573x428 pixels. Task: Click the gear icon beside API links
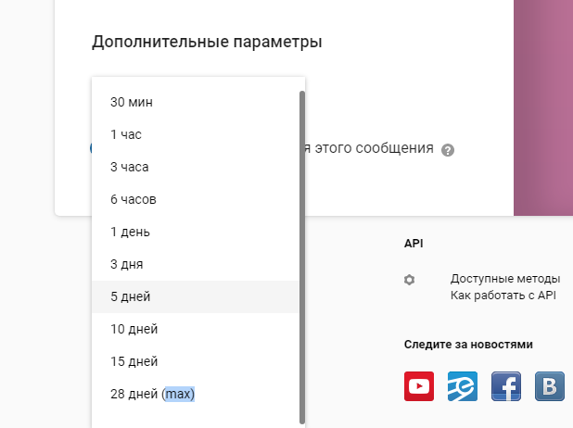click(410, 280)
